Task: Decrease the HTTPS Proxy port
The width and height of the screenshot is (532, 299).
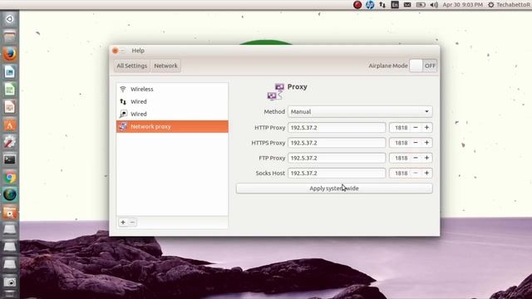Action: tap(416, 143)
